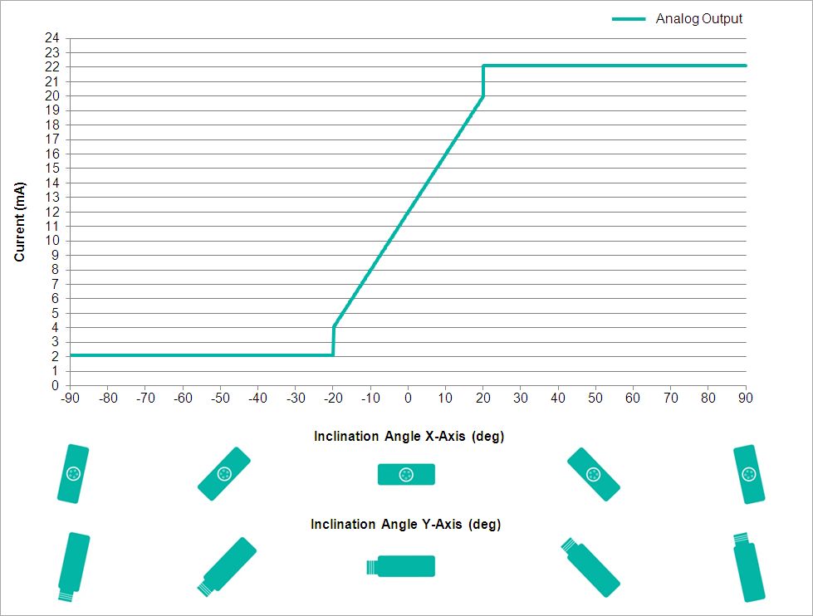Image resolution: width=813 pixels, height=616 pixels.
Task: Click the -70 label on the angle axis
Action: [x=145, y=398]
